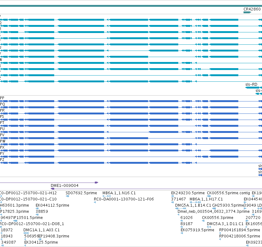Image resolution: width=262 pixels, height=247 pixels.
Task: Select the sls-RD transcript glyph
Action: [x=252, y=88]
